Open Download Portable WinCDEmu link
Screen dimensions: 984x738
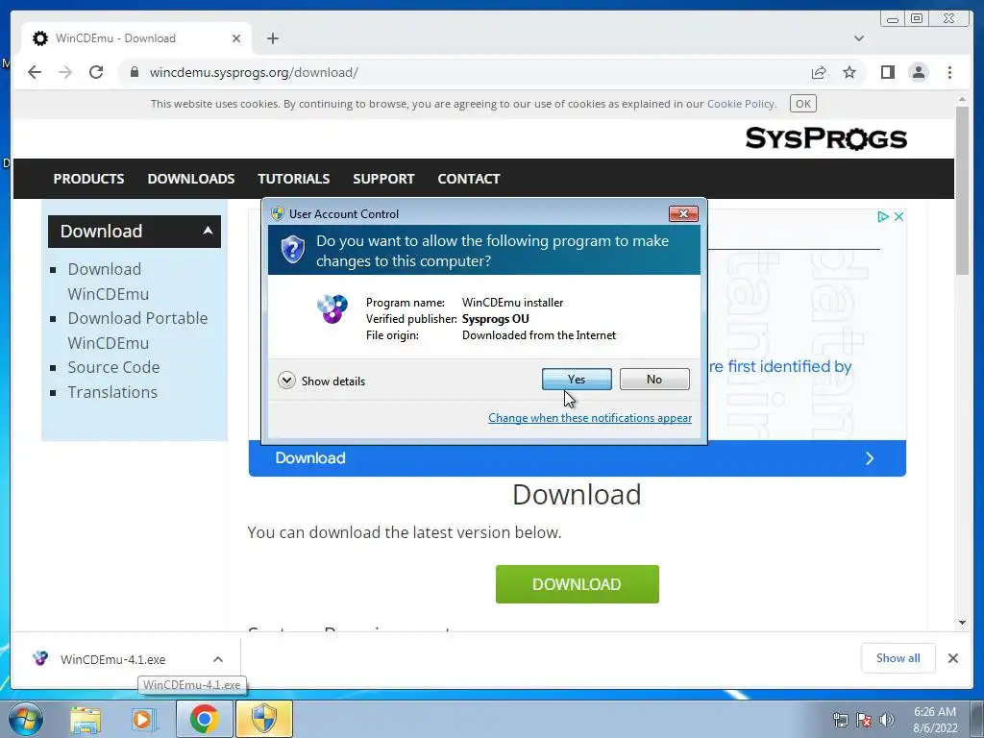137,331
